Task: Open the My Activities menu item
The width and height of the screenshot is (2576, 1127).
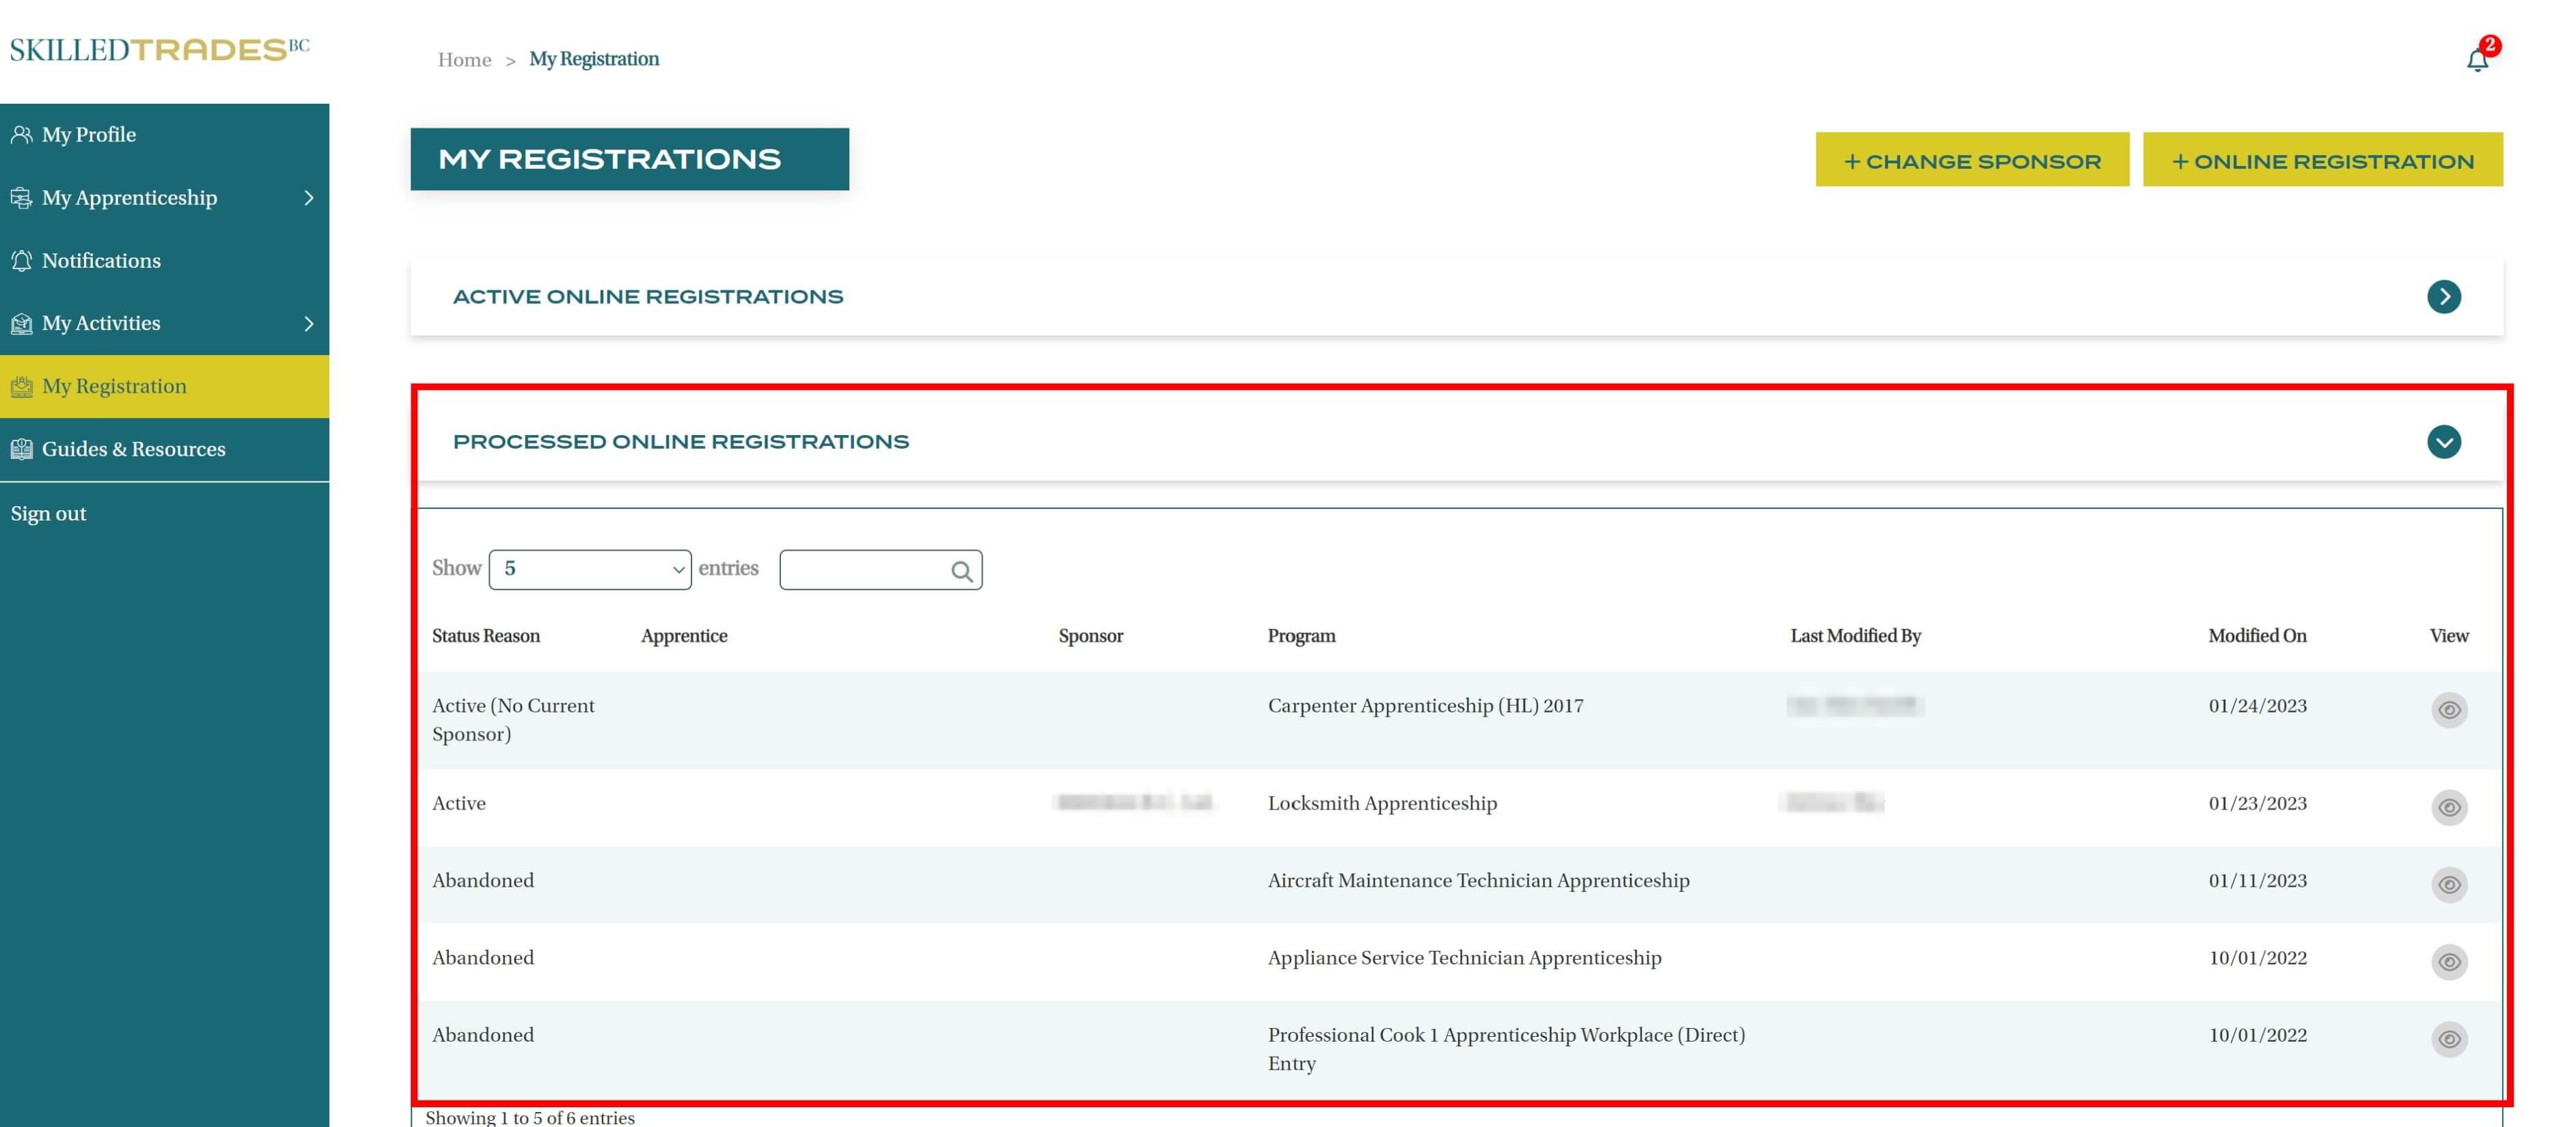Action: (101, 323)
